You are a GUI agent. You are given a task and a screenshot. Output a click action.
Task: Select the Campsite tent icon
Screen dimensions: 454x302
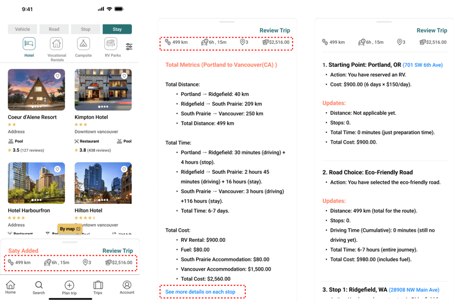tap(83, 44)
